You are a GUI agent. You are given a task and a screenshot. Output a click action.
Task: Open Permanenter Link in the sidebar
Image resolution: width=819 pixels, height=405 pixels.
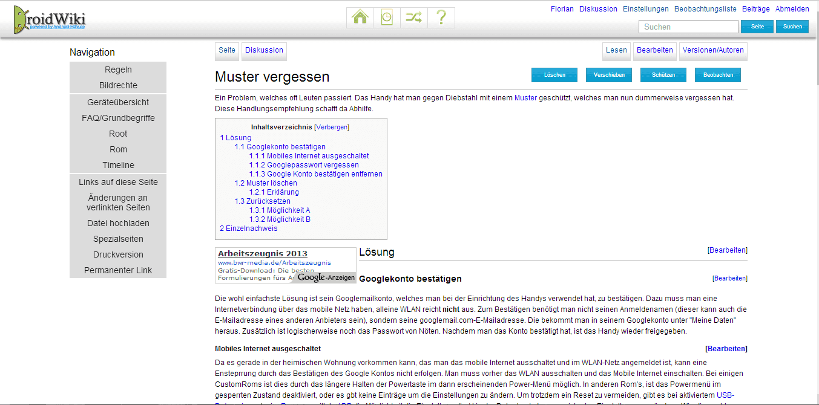118,270
